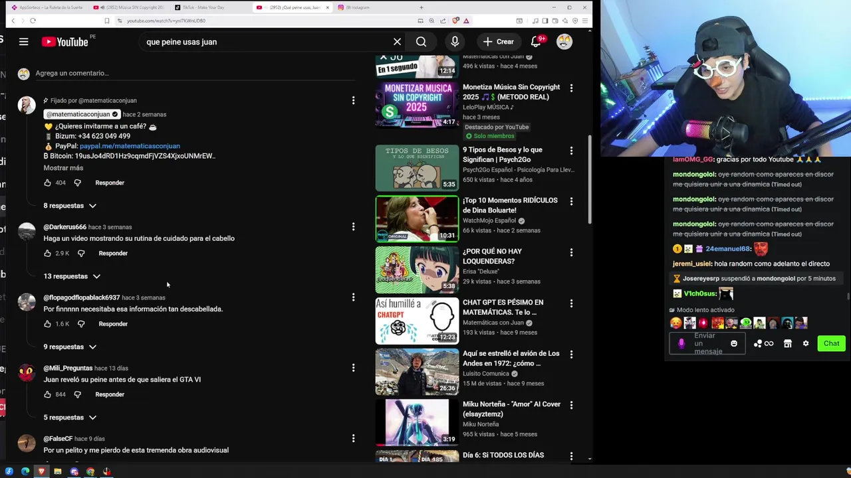Start voice search with the microphone icon
This screenshot has height=478, width=851.
(455, 42)
